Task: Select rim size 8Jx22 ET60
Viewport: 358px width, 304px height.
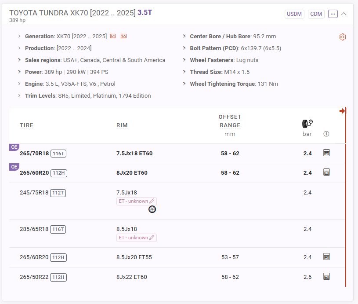Action: [132, 277]
